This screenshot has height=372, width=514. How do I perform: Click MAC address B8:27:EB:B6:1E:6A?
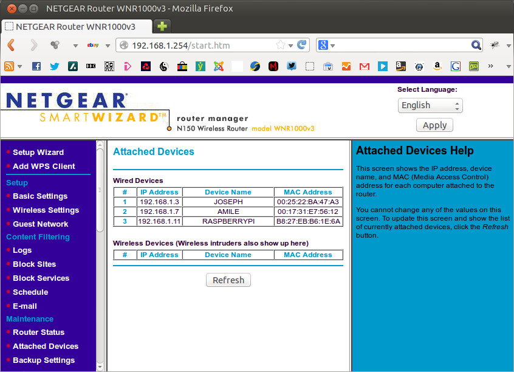point(308,221)
